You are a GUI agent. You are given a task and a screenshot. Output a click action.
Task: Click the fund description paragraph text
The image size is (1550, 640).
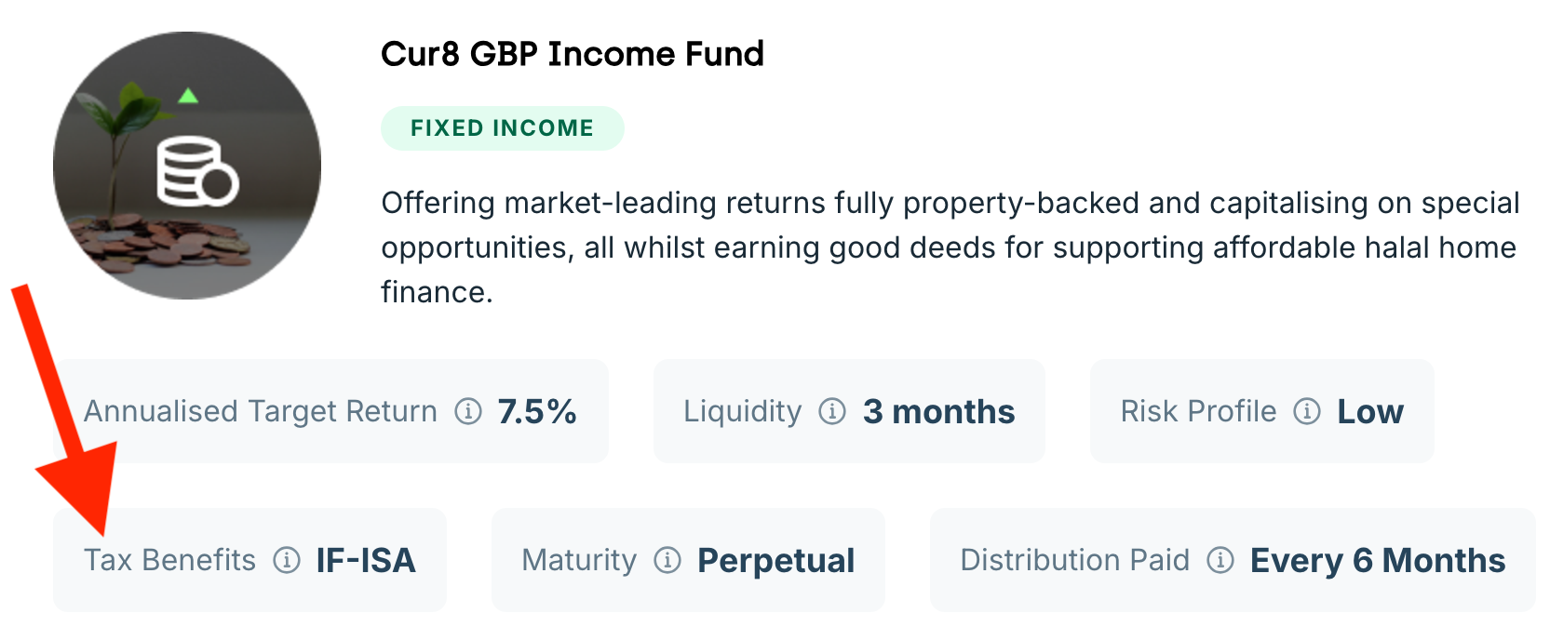point(950,247)
